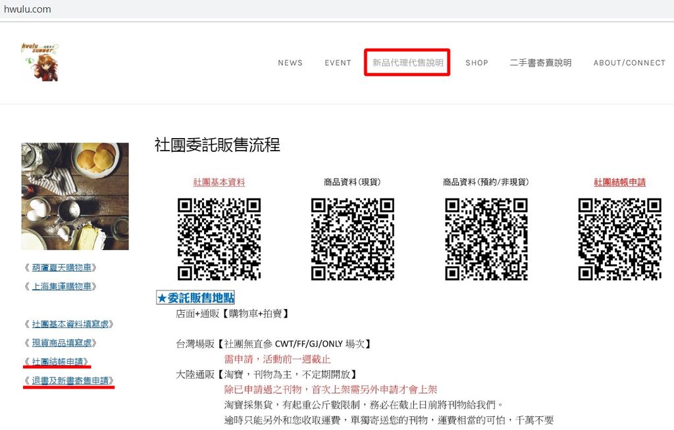Open ABOUT/CONNECT navigation item
This screenshot has height=430, width=674.
pyautogui.click(x=629, y=62)
